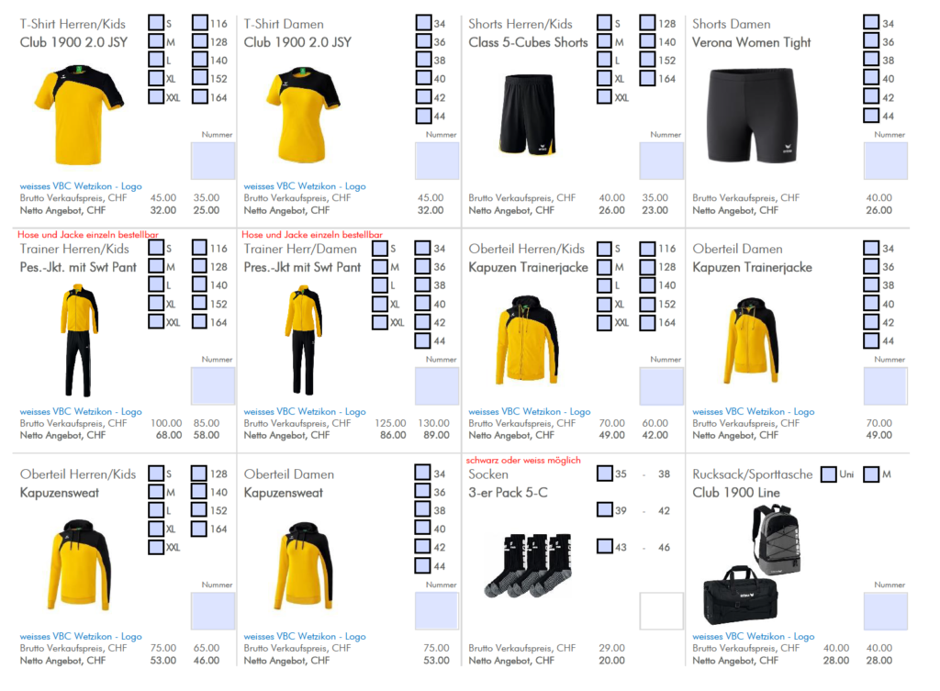940x691 pixels.
Task: Select size 36 for Kapuzen Trainerjacke Damen
Action: tap(871, 266)
